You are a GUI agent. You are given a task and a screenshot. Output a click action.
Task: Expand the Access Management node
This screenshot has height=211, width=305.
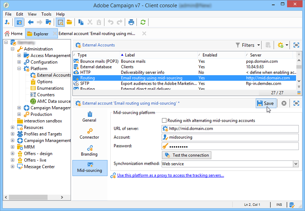[19, 55]
